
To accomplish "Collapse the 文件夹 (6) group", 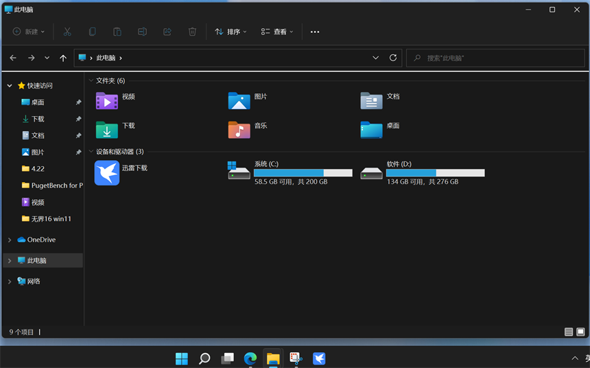I will pyautogui.click(x=91, y=80).
